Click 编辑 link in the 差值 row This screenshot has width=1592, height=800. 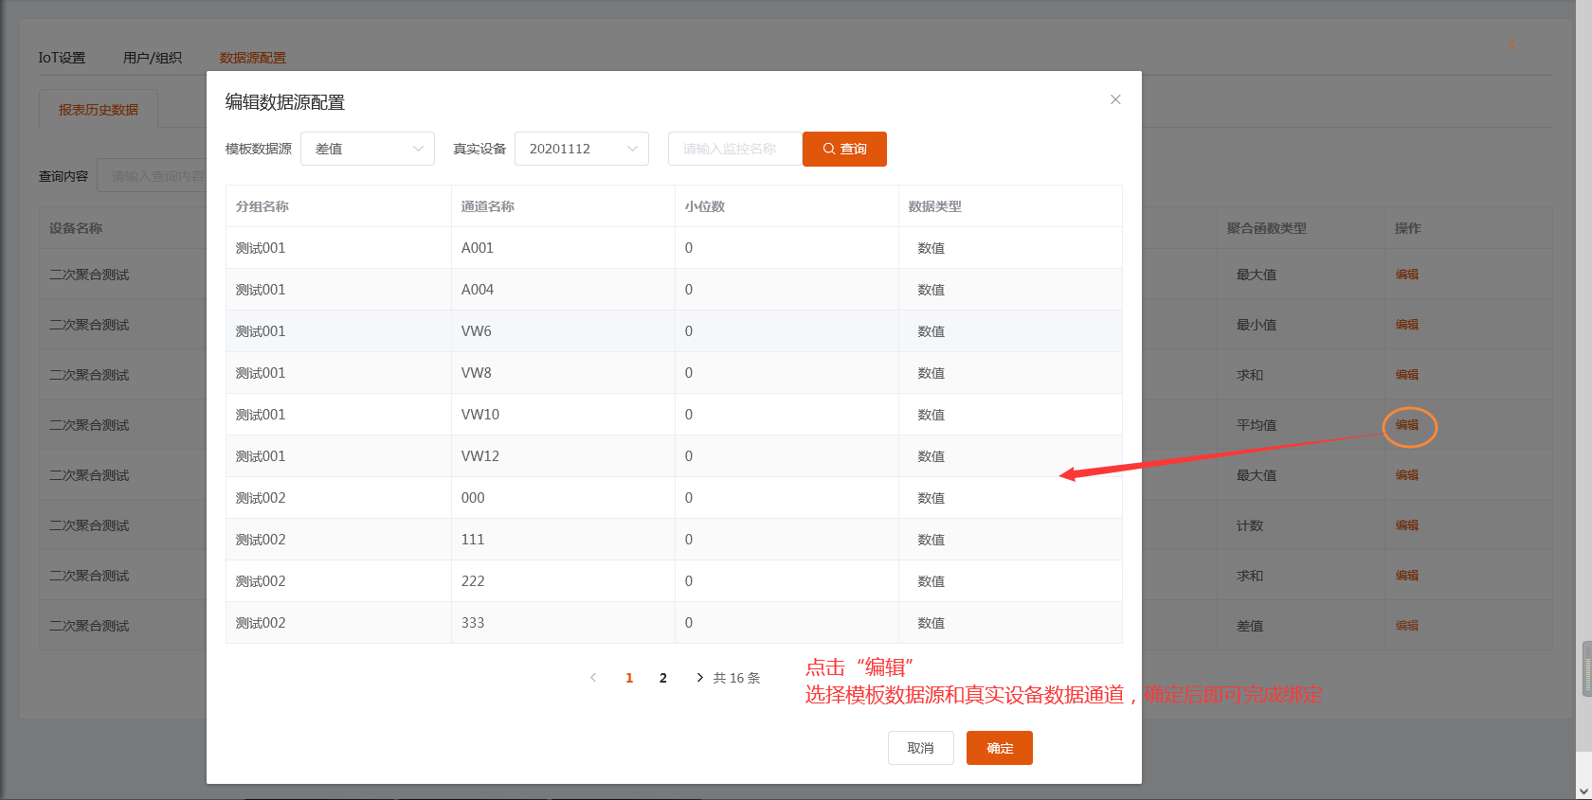[1407, 626]
